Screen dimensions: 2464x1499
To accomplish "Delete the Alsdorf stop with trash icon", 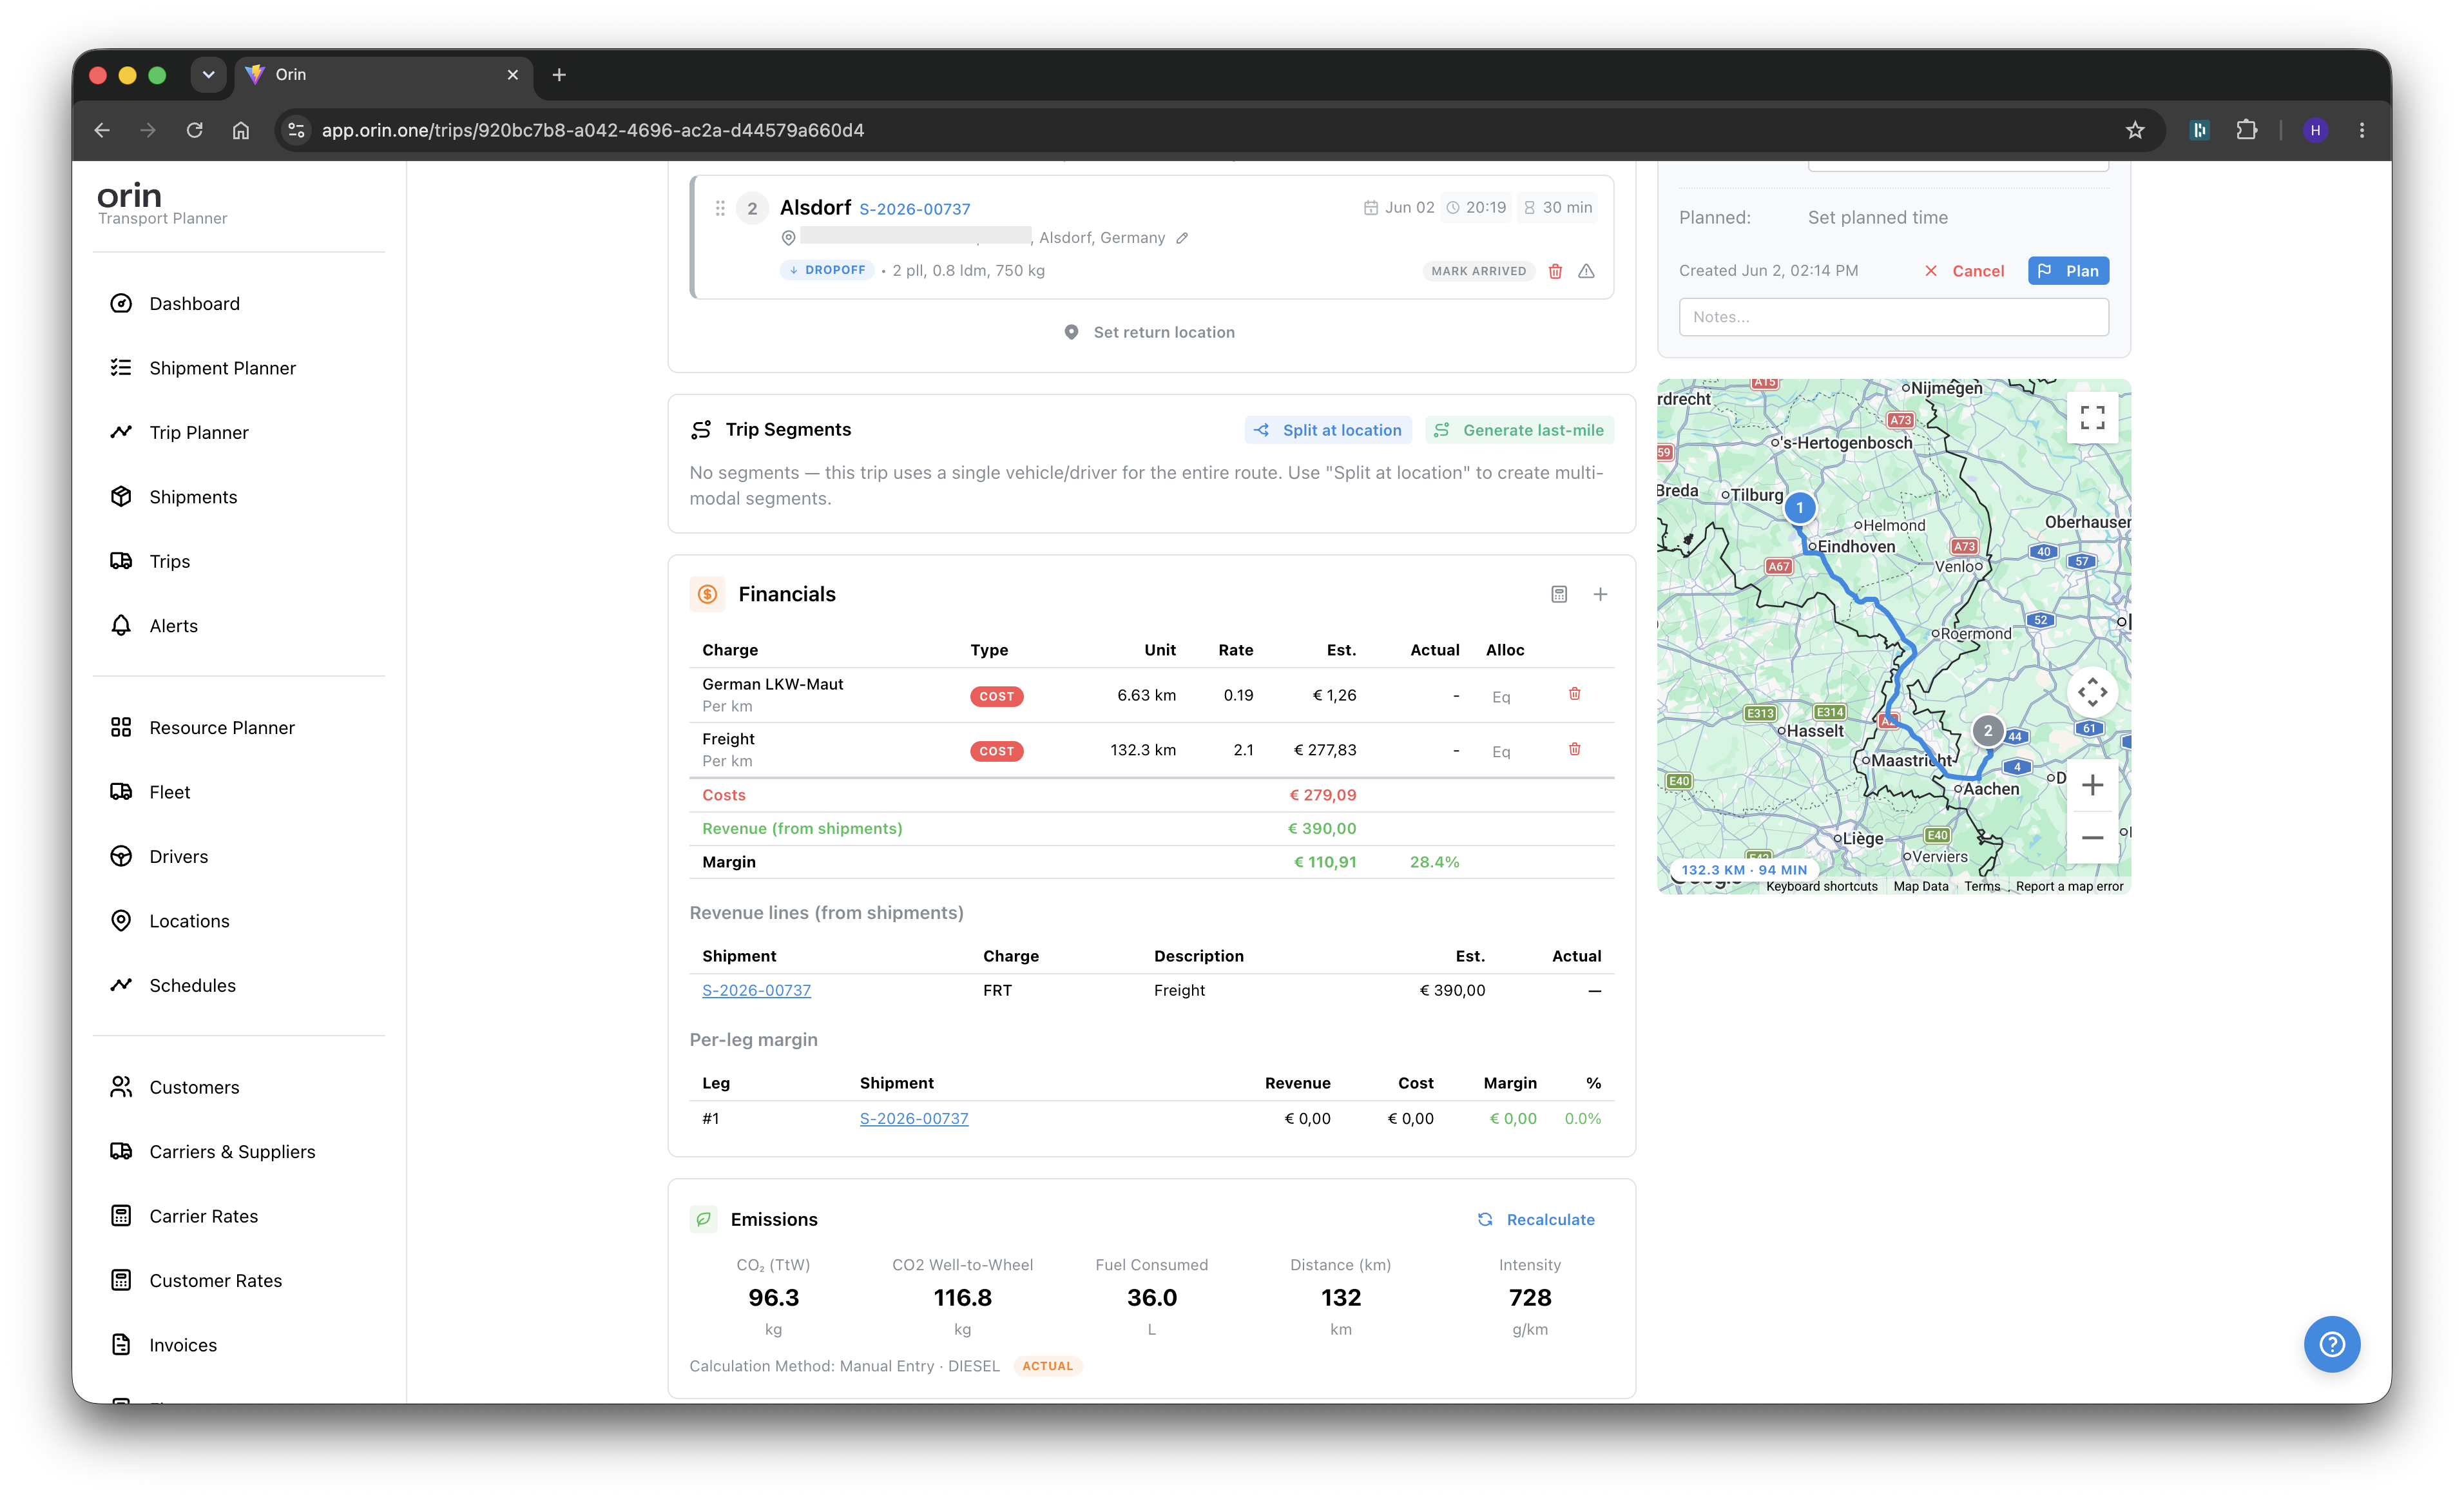I will 1555,271.
